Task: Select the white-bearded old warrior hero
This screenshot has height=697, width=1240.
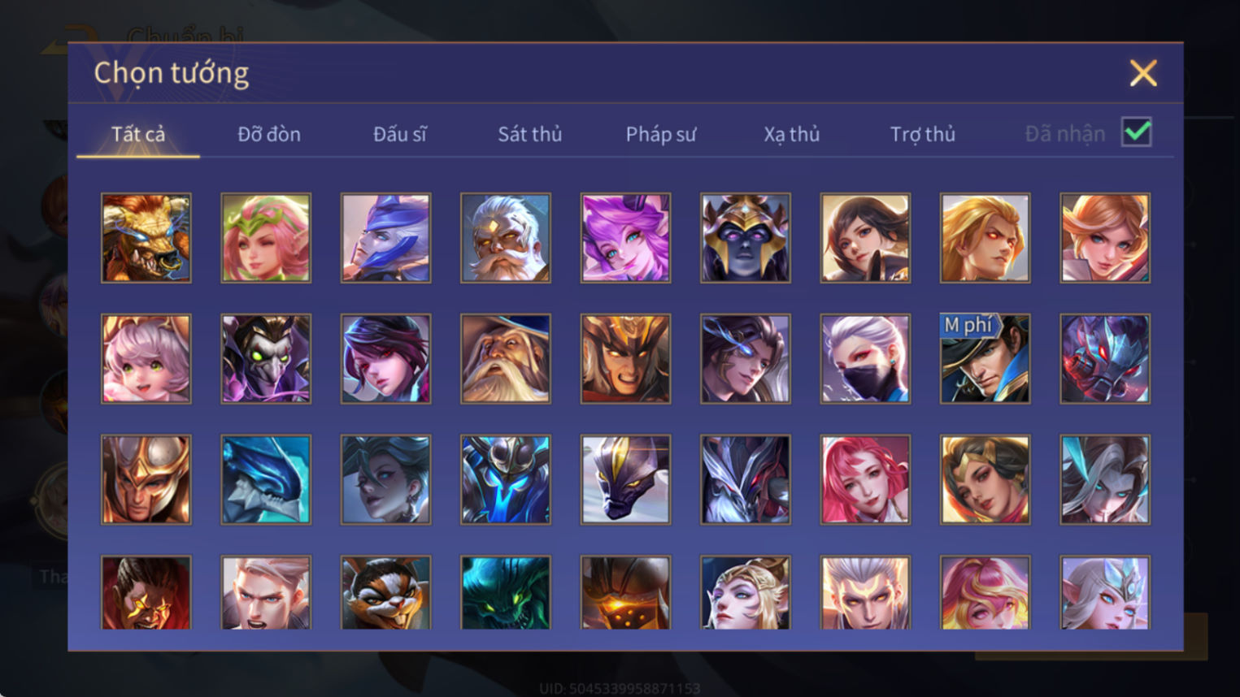Action: coord(506,238)
